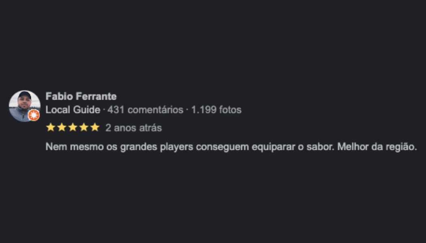Click the first yellow rating star
This screenshot has width=426, height=243.
[51, 128]
